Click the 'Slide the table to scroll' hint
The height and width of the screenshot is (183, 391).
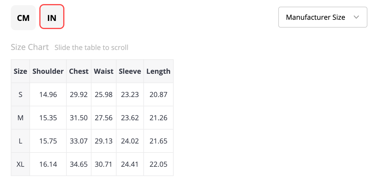91,47
